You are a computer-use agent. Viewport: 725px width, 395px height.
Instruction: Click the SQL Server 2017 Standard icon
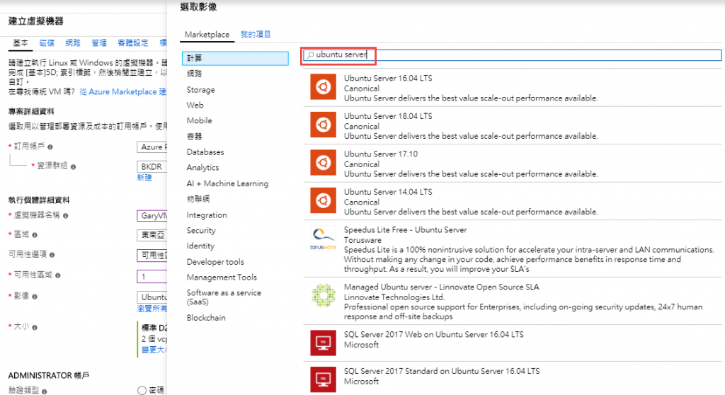(x=323, y=379)
